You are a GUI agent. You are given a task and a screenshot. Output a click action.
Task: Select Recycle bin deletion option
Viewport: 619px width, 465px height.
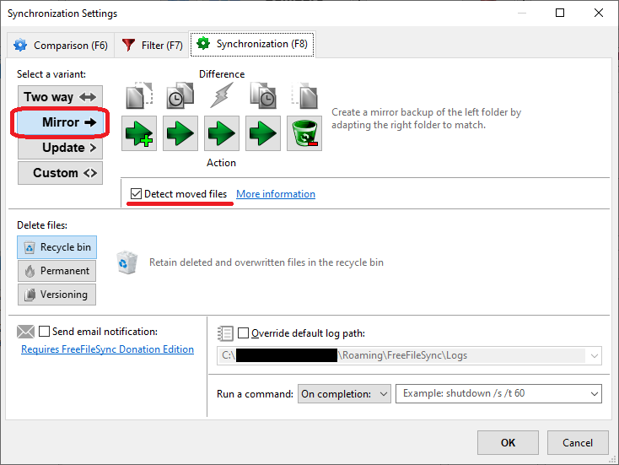57,247
